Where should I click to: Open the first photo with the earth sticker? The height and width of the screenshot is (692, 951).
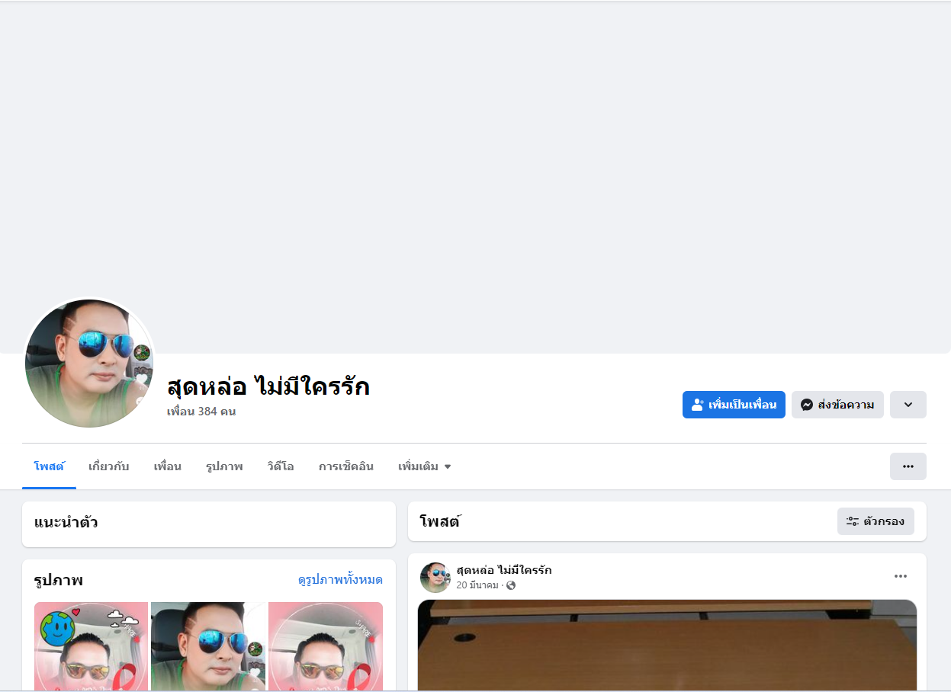[x=92, y=646]
